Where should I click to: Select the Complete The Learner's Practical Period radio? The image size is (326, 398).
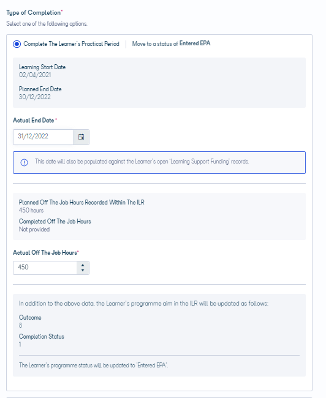point(17,44)
